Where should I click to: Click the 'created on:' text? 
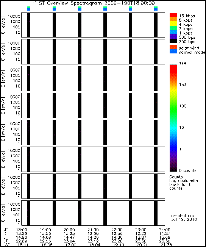[183, 216]
